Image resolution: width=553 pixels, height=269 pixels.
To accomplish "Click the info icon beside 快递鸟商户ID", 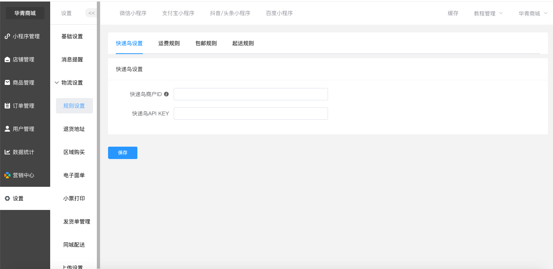I will click(x=166, y=94).
